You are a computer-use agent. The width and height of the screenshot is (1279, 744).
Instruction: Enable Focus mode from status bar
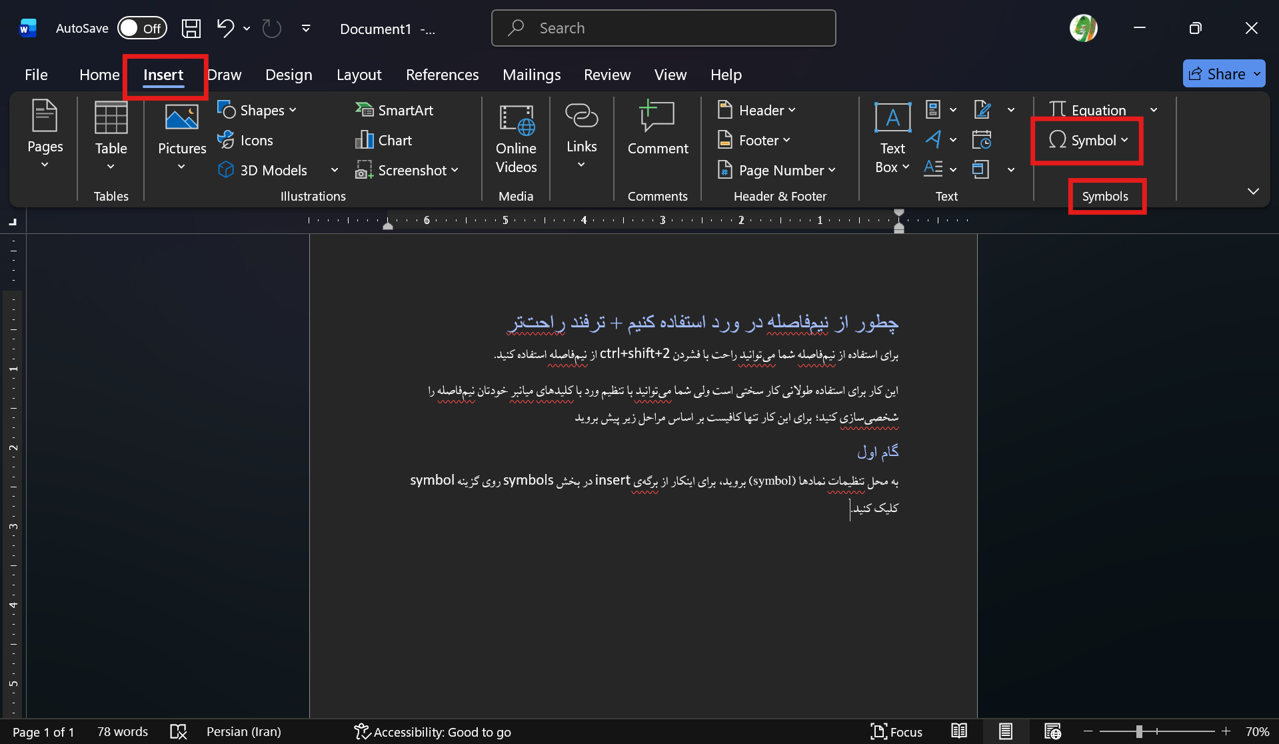[x=896, y=731]
